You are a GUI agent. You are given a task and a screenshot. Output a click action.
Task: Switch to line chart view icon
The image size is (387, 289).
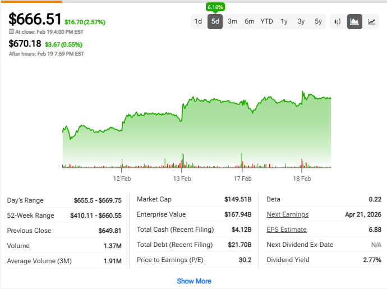(x=371, y=22)
